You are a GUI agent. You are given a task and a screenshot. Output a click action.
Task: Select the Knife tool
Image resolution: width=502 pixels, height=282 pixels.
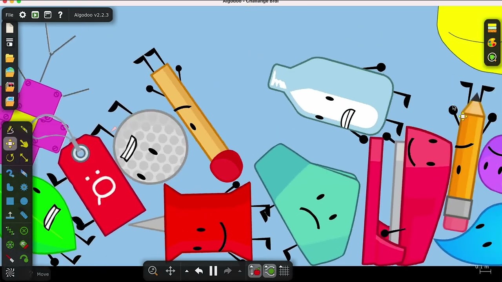pos(24,130)
